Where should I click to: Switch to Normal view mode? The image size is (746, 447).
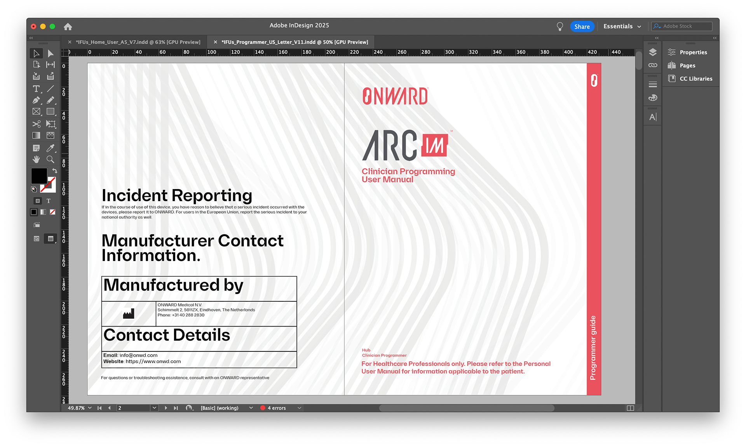37,238
